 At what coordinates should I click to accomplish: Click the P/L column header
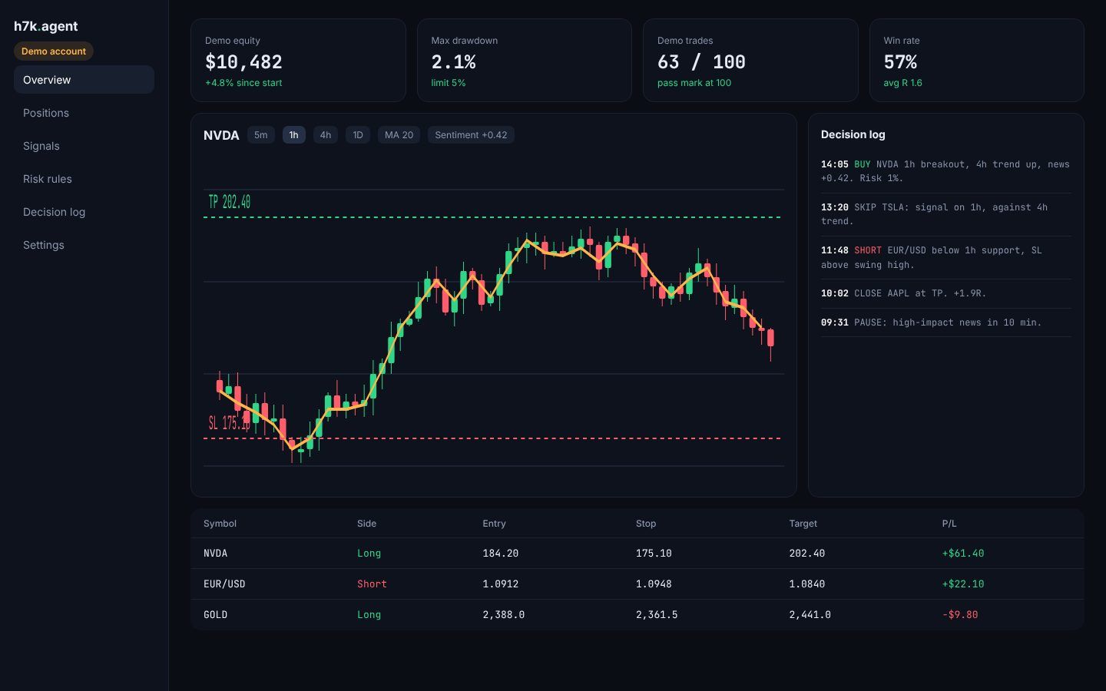tap(949, 524)
